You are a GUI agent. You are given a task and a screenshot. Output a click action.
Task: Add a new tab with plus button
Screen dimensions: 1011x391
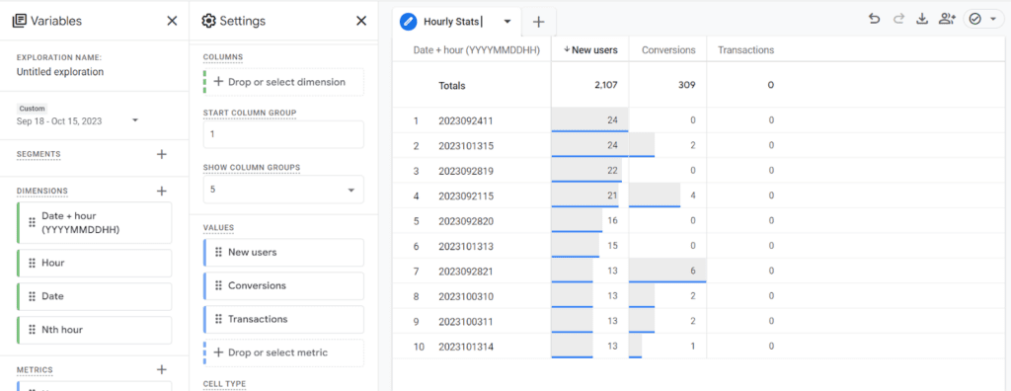pos(538,22)
